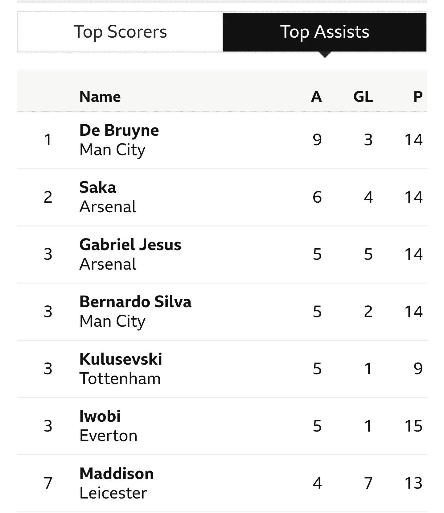Select the Top Assists tab

pyautogui.click(x=325, y=32)
